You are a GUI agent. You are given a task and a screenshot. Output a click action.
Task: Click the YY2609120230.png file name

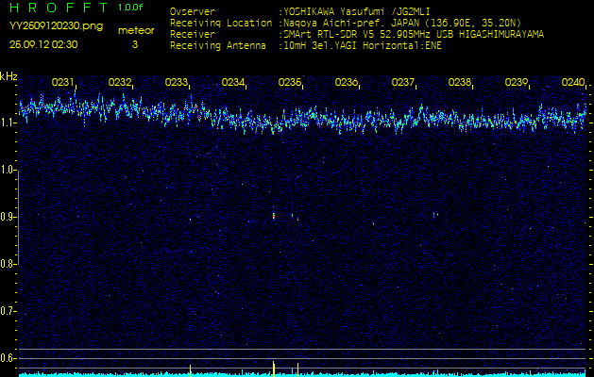click(x=57, y=27)
